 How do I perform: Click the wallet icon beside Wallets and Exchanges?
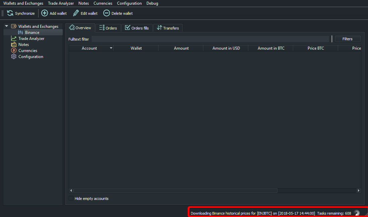(14, 26)
